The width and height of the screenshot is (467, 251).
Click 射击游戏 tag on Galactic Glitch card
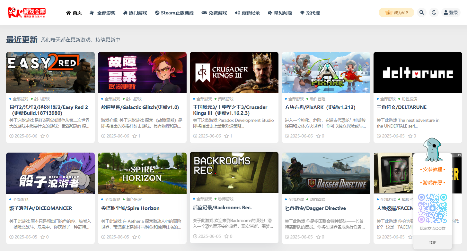tap(132, 99)
